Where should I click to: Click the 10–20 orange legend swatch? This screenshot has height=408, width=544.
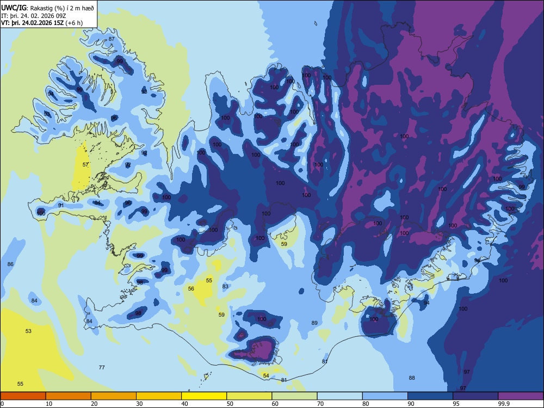[69, 396]
